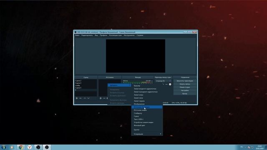
Task: Choose Фоновый цвет source
Action: tap(147, 125)
